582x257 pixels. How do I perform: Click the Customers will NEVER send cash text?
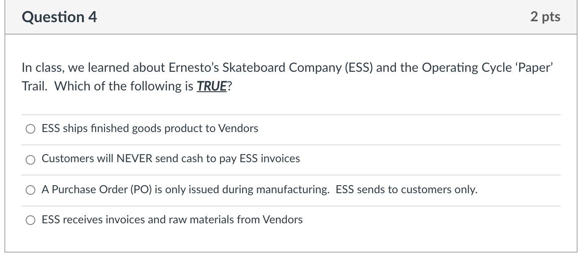pos(171,159)
